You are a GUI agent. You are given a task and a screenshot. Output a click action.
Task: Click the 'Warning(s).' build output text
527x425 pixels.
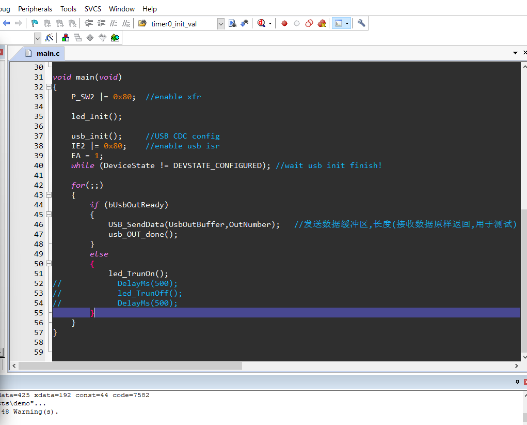pyautogui.click(x=36, y=412)
